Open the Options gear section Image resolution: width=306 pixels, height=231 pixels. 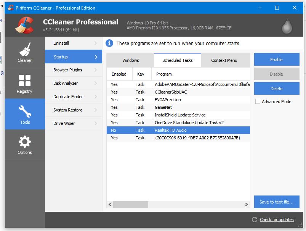click(25, 145)
